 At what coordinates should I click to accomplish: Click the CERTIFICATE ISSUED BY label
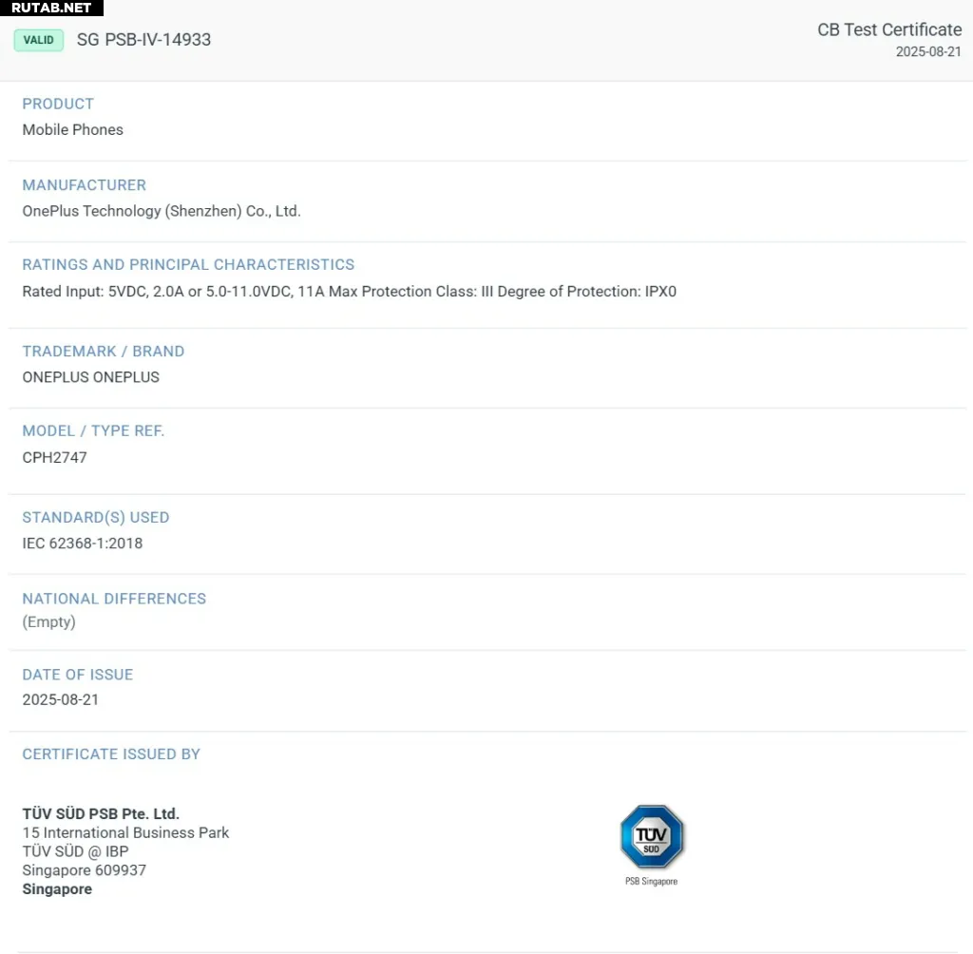[111, 754]
